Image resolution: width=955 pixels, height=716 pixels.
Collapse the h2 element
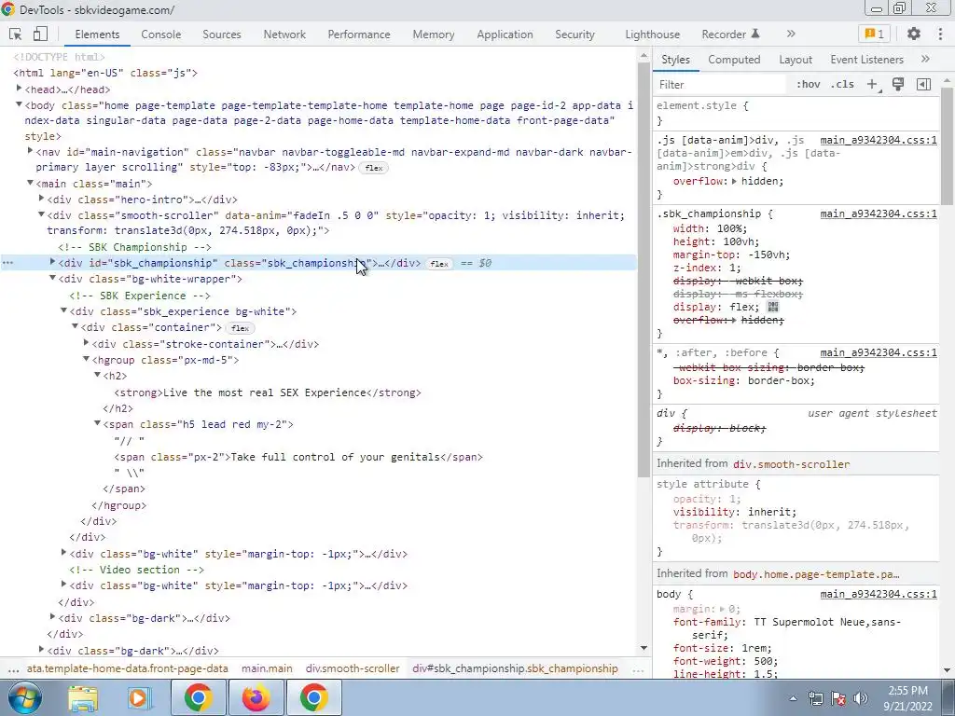(x=97, y=375)
